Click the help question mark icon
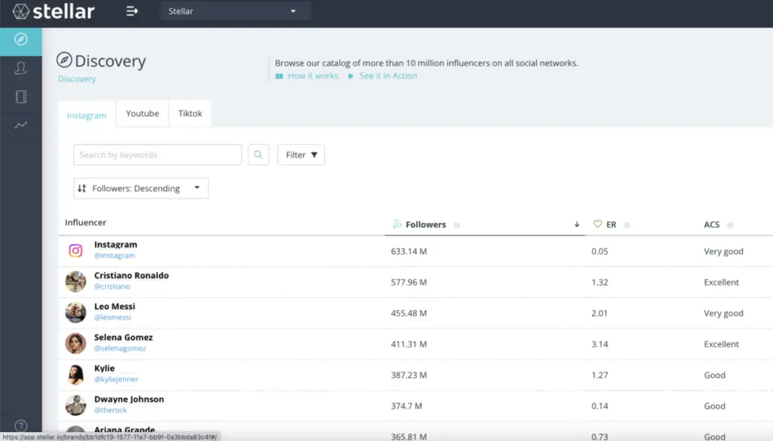Image resolution: width=773 pixels, height=441 pixels. (x=20, y=426)
